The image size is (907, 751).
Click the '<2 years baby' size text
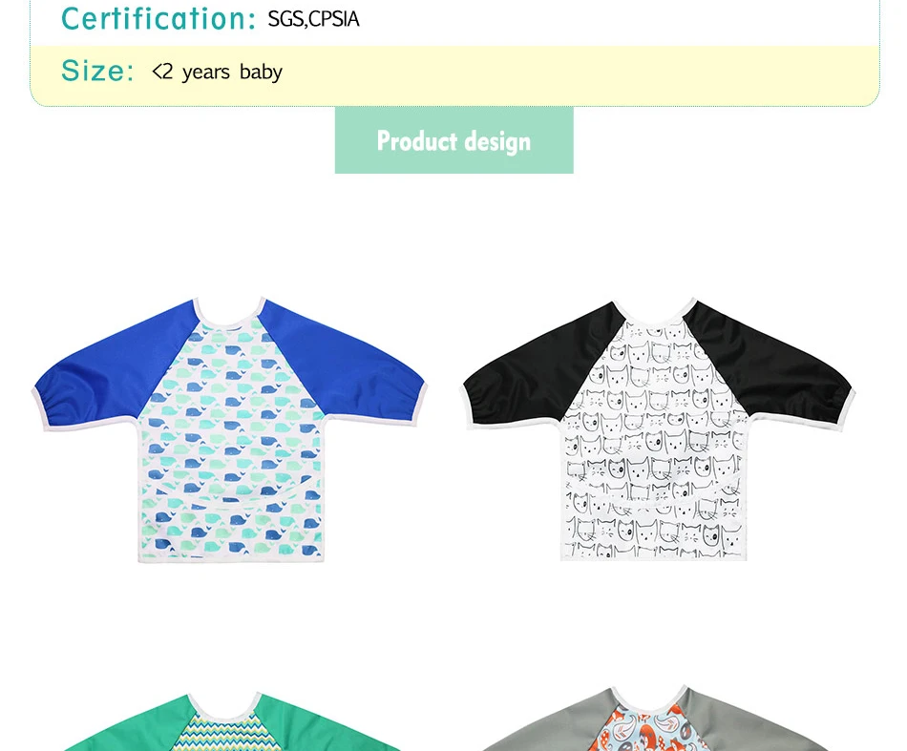coord(217,73)
